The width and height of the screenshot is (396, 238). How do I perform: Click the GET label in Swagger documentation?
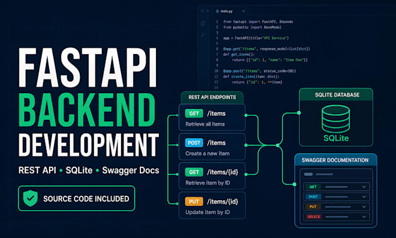click(313, 187)
